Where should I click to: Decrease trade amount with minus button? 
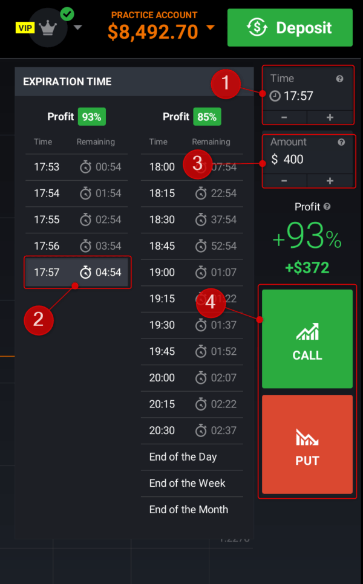284,181
